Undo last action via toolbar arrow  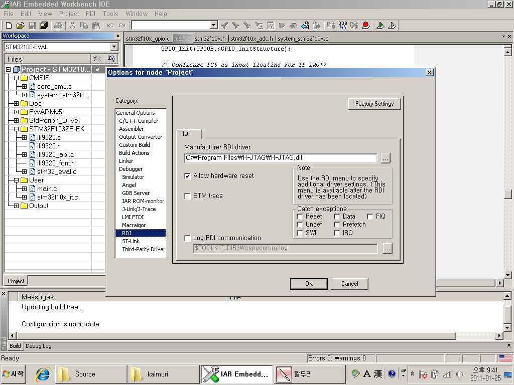110,25
